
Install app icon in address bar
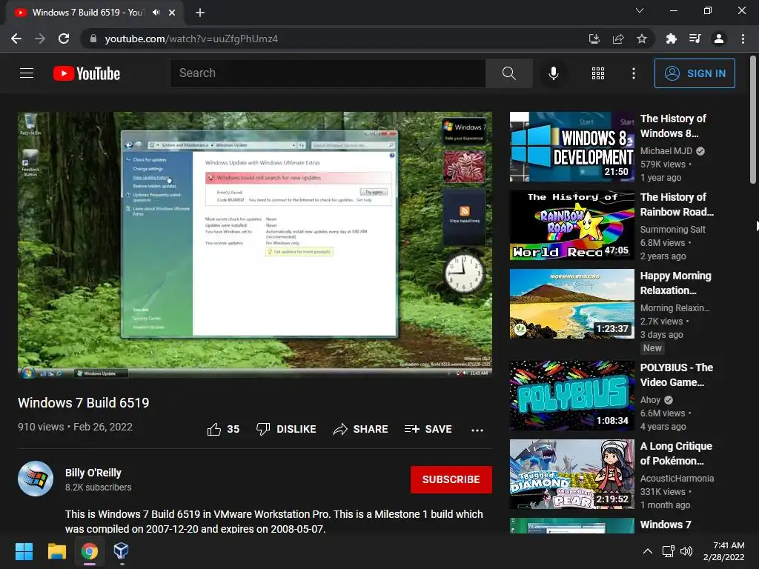pos(594,39)
